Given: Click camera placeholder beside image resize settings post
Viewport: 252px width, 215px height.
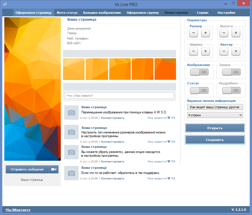Looking at the screenshot, I should 71,132.
